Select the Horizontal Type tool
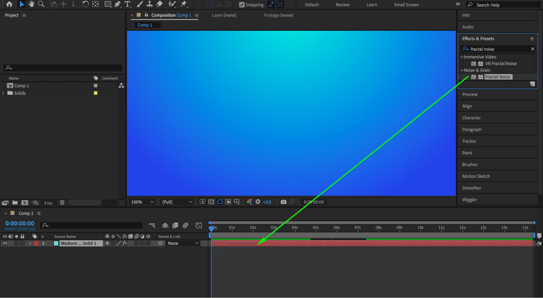The image size is (543, 298). tap(127, 4)
